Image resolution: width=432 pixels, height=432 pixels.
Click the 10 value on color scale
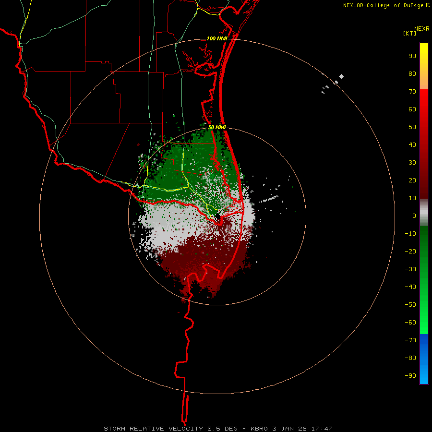point(412,198)
